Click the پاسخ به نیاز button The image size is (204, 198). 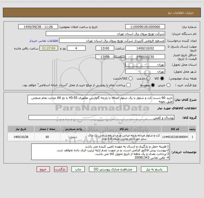pyautogui.click(x=154, y=169)
